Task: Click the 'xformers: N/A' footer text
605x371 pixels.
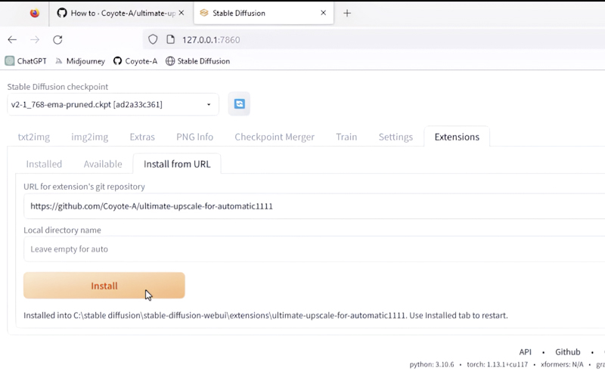Action: pyautogui.click(x=562, y=364)
